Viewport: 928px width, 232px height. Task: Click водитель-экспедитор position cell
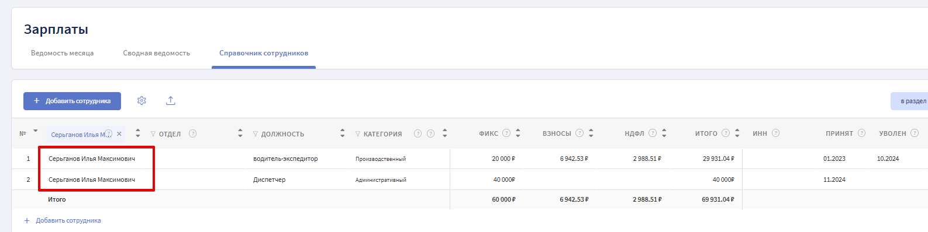click(285, 159)
